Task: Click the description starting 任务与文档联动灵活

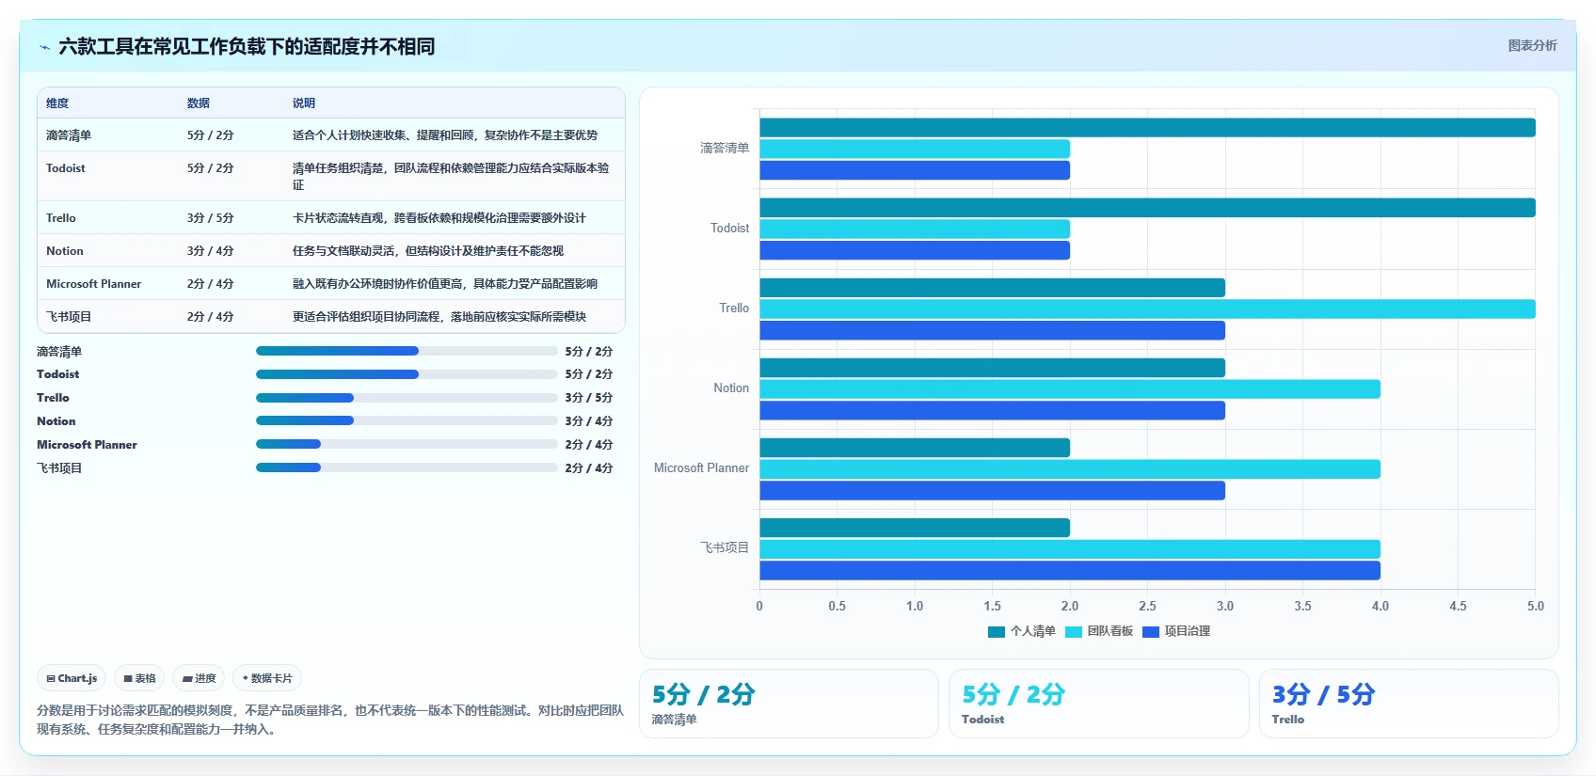Action: point(428,251)
